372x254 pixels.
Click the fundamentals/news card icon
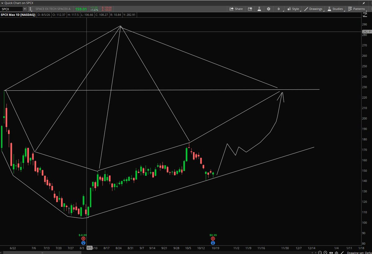tap(250, 9)
